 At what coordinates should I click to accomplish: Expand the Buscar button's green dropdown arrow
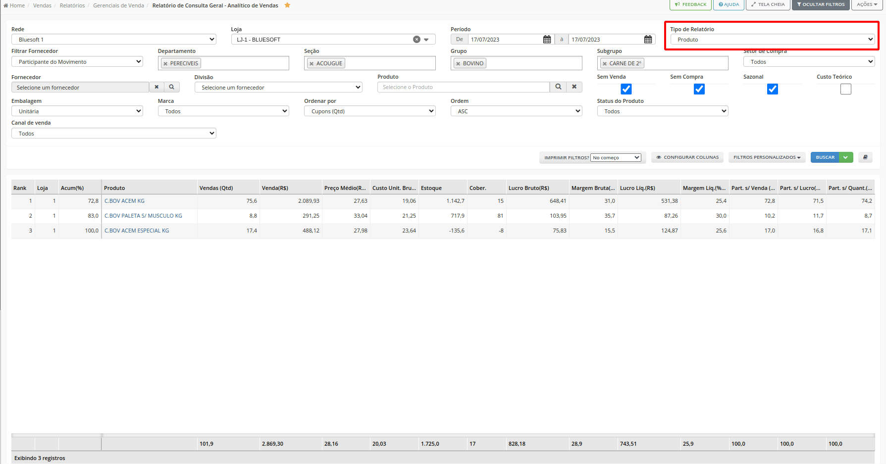[846, 157]
